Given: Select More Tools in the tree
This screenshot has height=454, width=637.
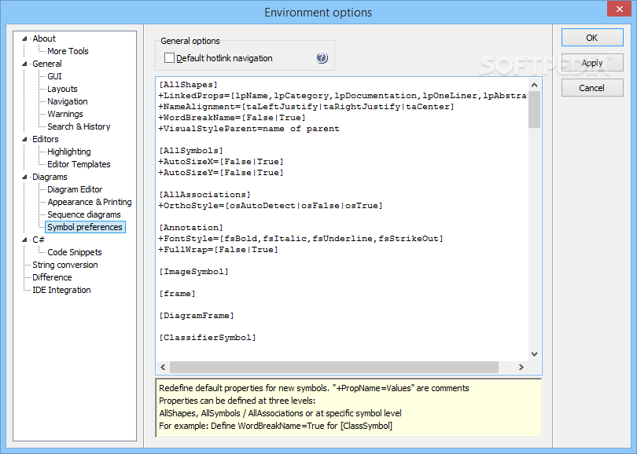Looking at the screenshot, I should click(x=68, y=51).
